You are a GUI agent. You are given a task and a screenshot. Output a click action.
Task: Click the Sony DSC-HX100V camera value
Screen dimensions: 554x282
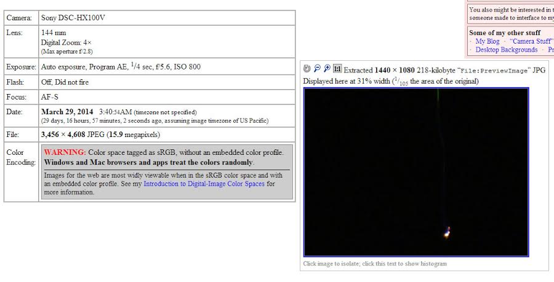pos(73,18)
